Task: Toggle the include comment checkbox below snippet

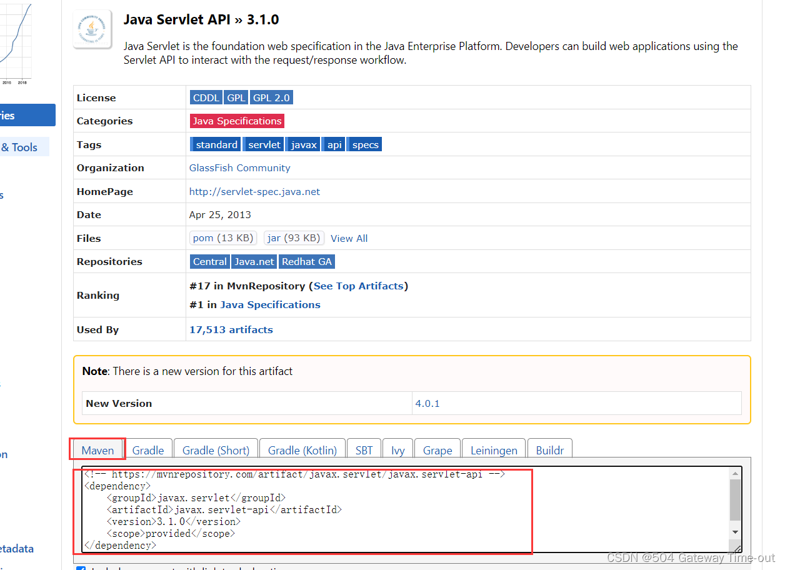Action: [81, 569]
